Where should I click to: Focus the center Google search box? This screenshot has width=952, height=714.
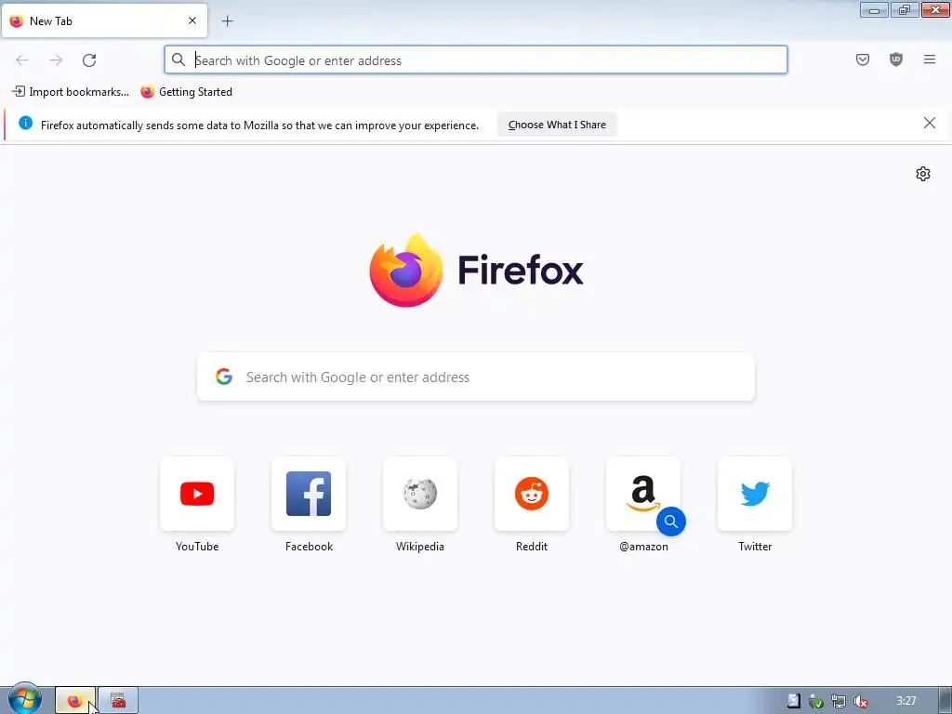[x=475, y=377]
